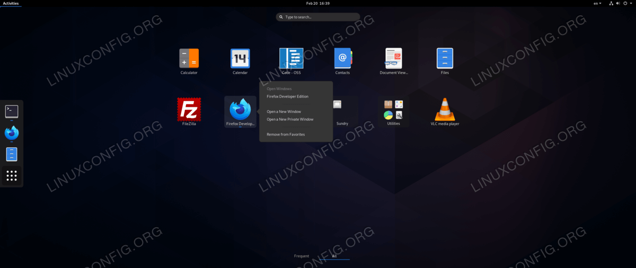Open the clock and date menu
This screenshot has width=636, height=268.
click(x=318, y=3)
